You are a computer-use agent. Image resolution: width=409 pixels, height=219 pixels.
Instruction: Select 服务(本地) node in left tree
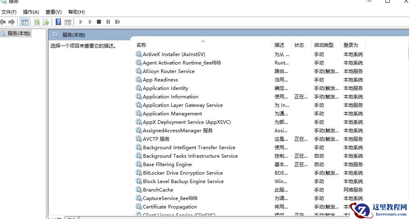(19, 33)
